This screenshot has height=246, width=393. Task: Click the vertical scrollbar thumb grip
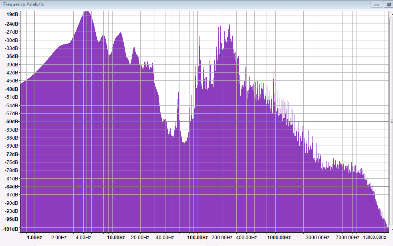point(391,121)
